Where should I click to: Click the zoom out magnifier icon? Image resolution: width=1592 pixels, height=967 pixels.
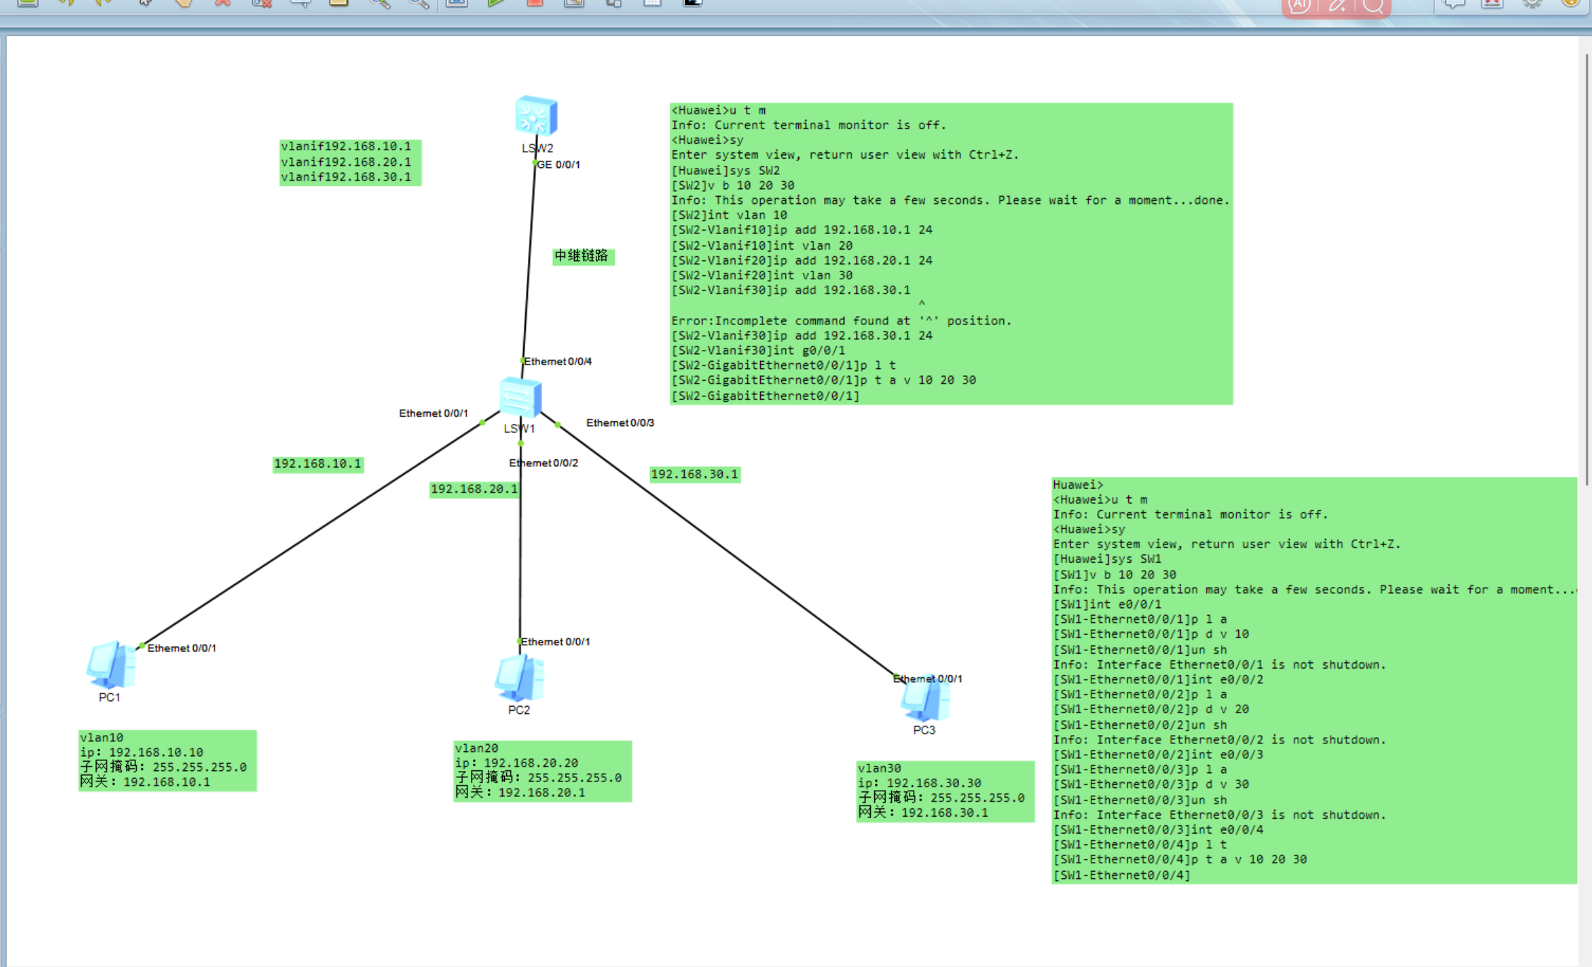coord(419,4)
